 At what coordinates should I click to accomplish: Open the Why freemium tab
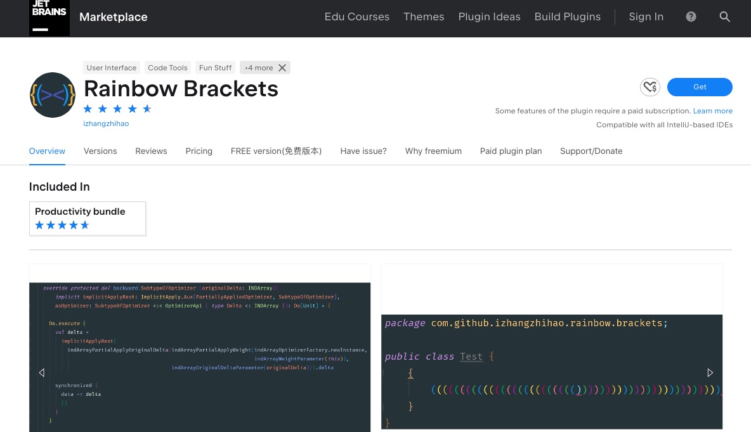[433, 151]
